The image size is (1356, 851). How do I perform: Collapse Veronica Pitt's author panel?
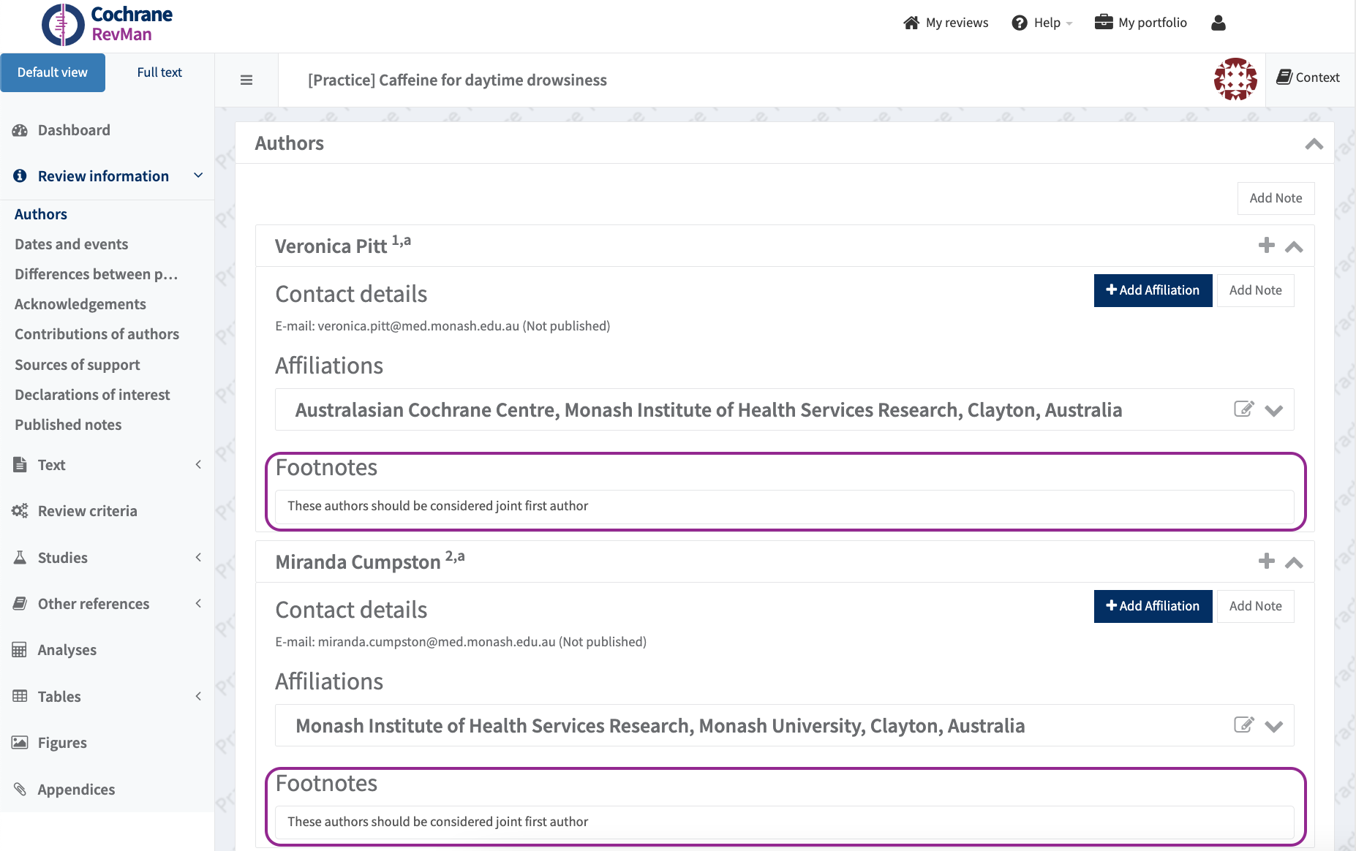tap(1294, 247)
